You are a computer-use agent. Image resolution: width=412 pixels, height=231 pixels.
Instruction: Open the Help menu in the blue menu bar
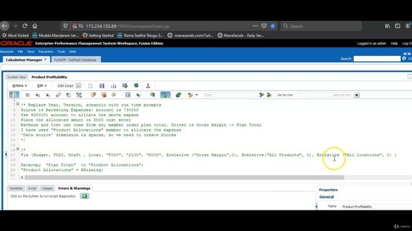[x=73, y=51]
